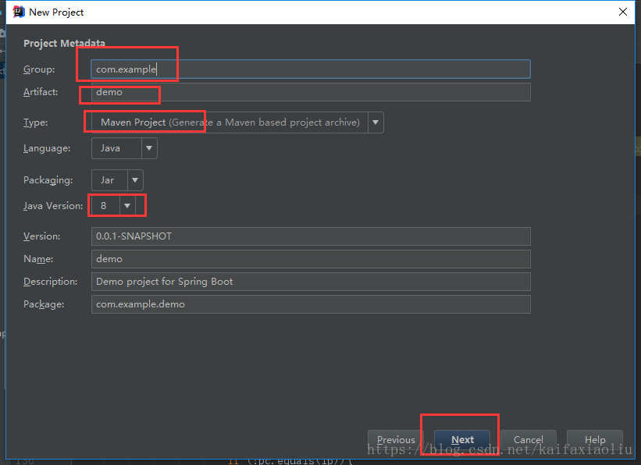Click the Package field com.example.demo
Screen dimensions: 641x465
tap(311, 304)
